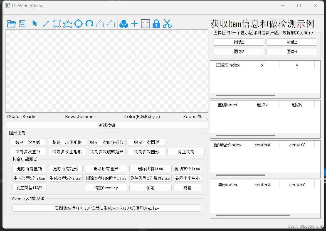Open a file with the folder icon
The image size is (326, 231).
11,24
